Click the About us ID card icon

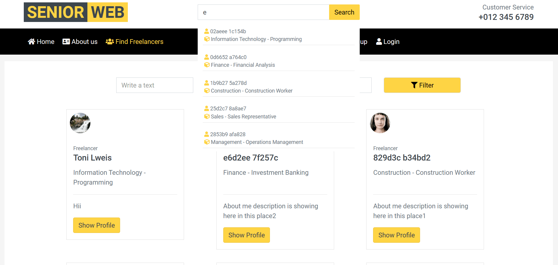[x=66, y=42]
